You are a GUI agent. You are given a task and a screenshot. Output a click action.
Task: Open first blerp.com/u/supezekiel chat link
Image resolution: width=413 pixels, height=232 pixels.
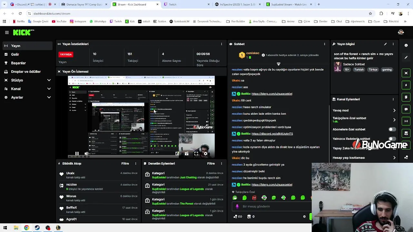coord(272,94)
